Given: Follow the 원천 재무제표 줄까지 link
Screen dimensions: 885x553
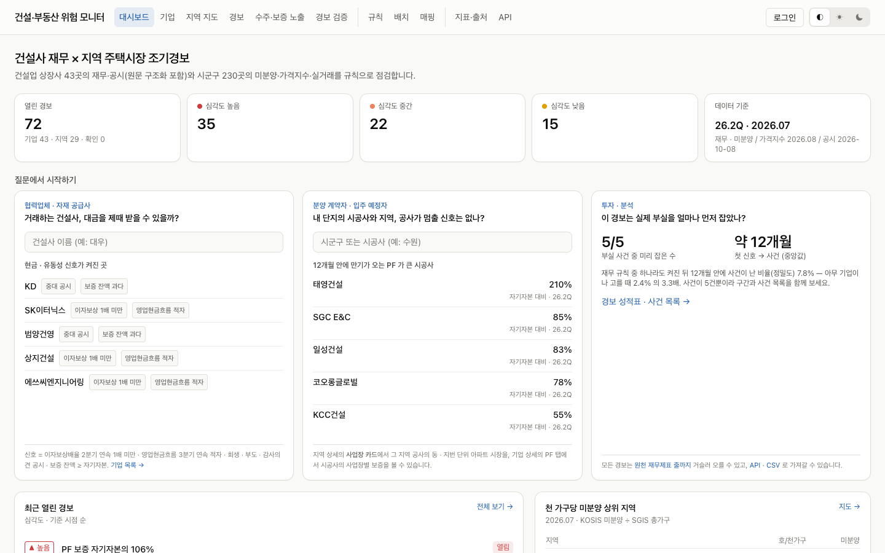Looking at the screenshot, I should coord(663,465).
